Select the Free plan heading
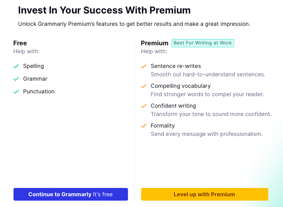Image resolution: width=283 pixels, height=207 pixels. coord(20,43)
